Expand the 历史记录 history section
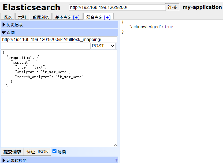The height and width of the screenshot is (163, 223). click(60, 25)
